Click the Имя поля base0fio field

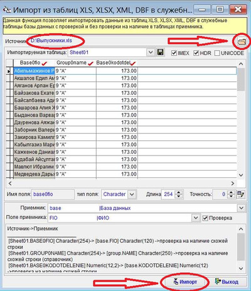[53, 194]
